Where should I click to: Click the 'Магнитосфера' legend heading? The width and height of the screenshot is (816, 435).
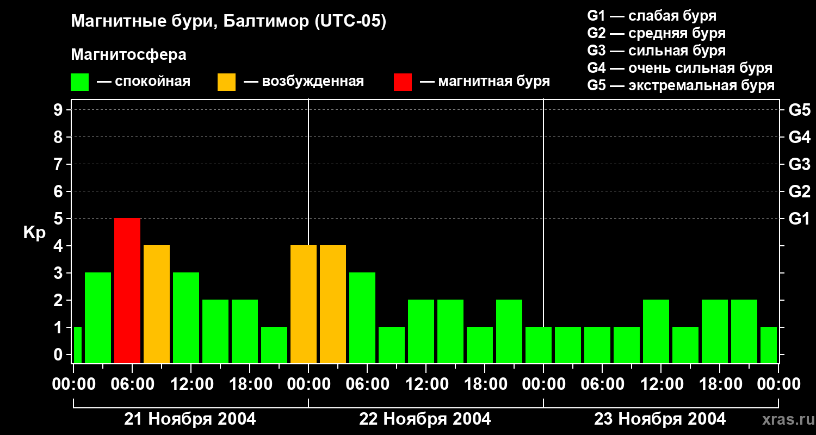(128, 55)
